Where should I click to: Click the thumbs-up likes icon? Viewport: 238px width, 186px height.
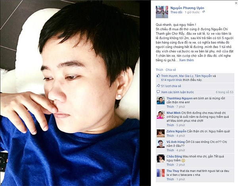158,76
